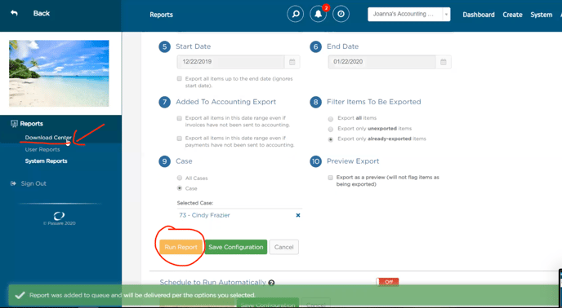This screenshot has width=562, height=308.
Task: Click the search magnifier icon in header
Action: pyautogui.click(x=296, y=15)
